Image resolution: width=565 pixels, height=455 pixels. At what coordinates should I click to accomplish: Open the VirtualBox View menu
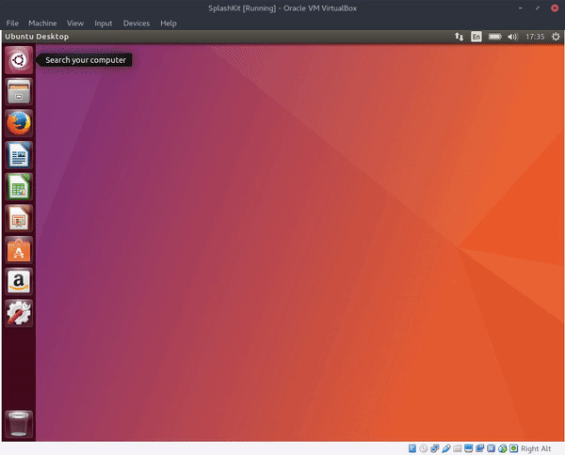click(75, 23)
